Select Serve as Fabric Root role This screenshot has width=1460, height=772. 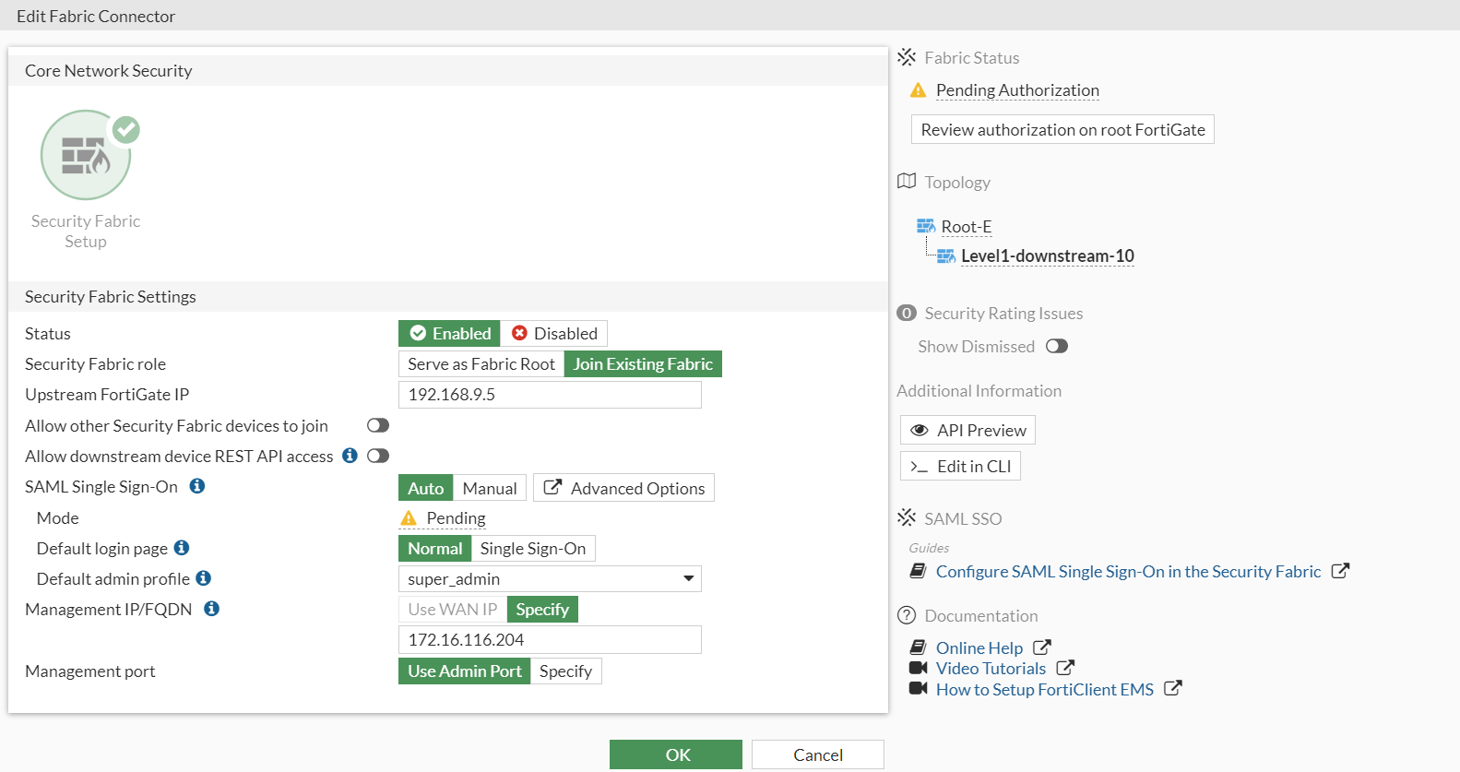coord(481,364)
